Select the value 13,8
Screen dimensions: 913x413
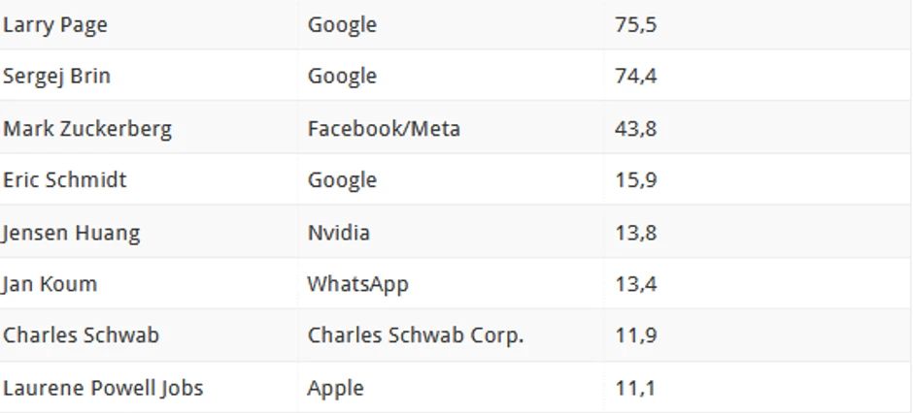(x=635, y=233)
